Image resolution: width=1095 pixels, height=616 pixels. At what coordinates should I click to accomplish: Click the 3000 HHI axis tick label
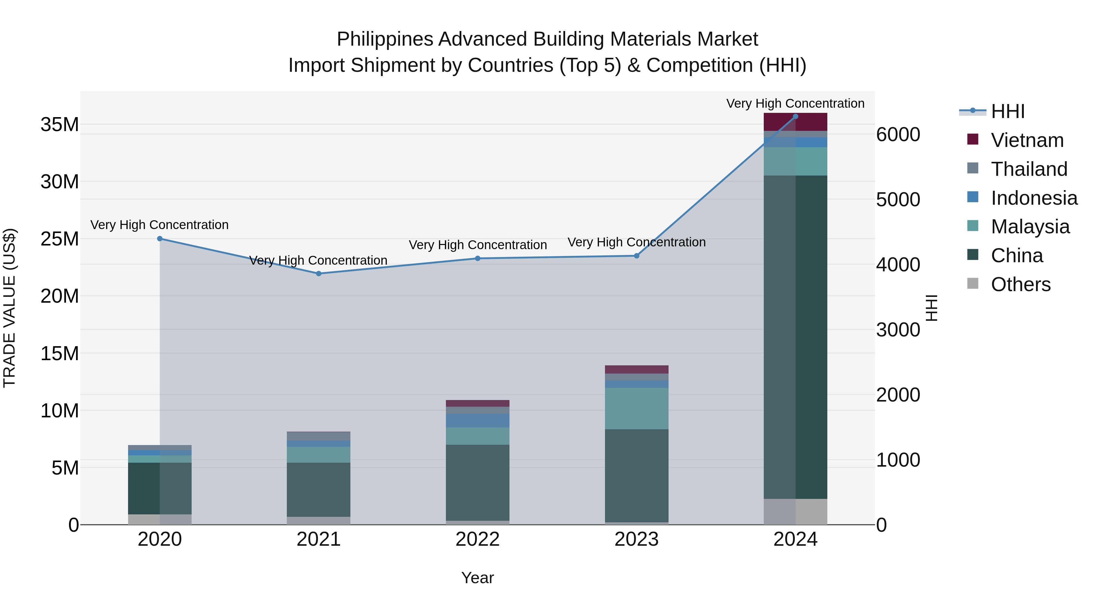(x=898, y=329)
